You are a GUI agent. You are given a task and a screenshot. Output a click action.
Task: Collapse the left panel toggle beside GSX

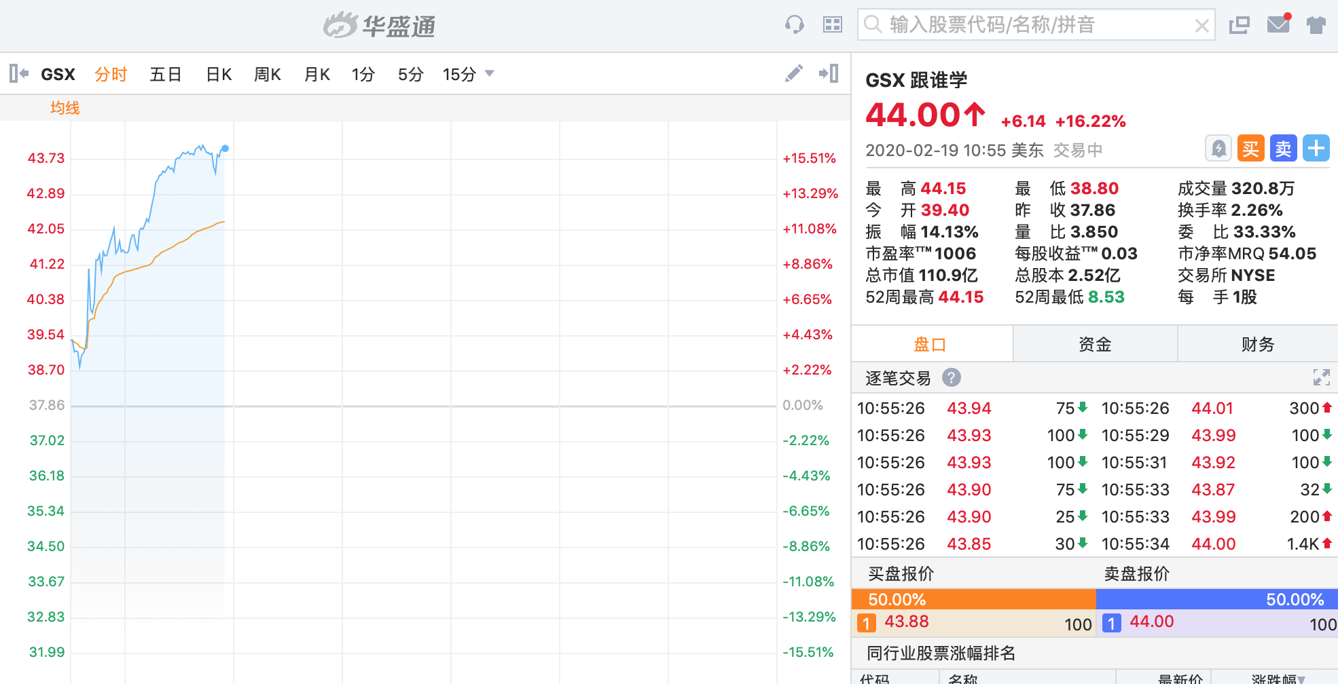coord(18,73)
